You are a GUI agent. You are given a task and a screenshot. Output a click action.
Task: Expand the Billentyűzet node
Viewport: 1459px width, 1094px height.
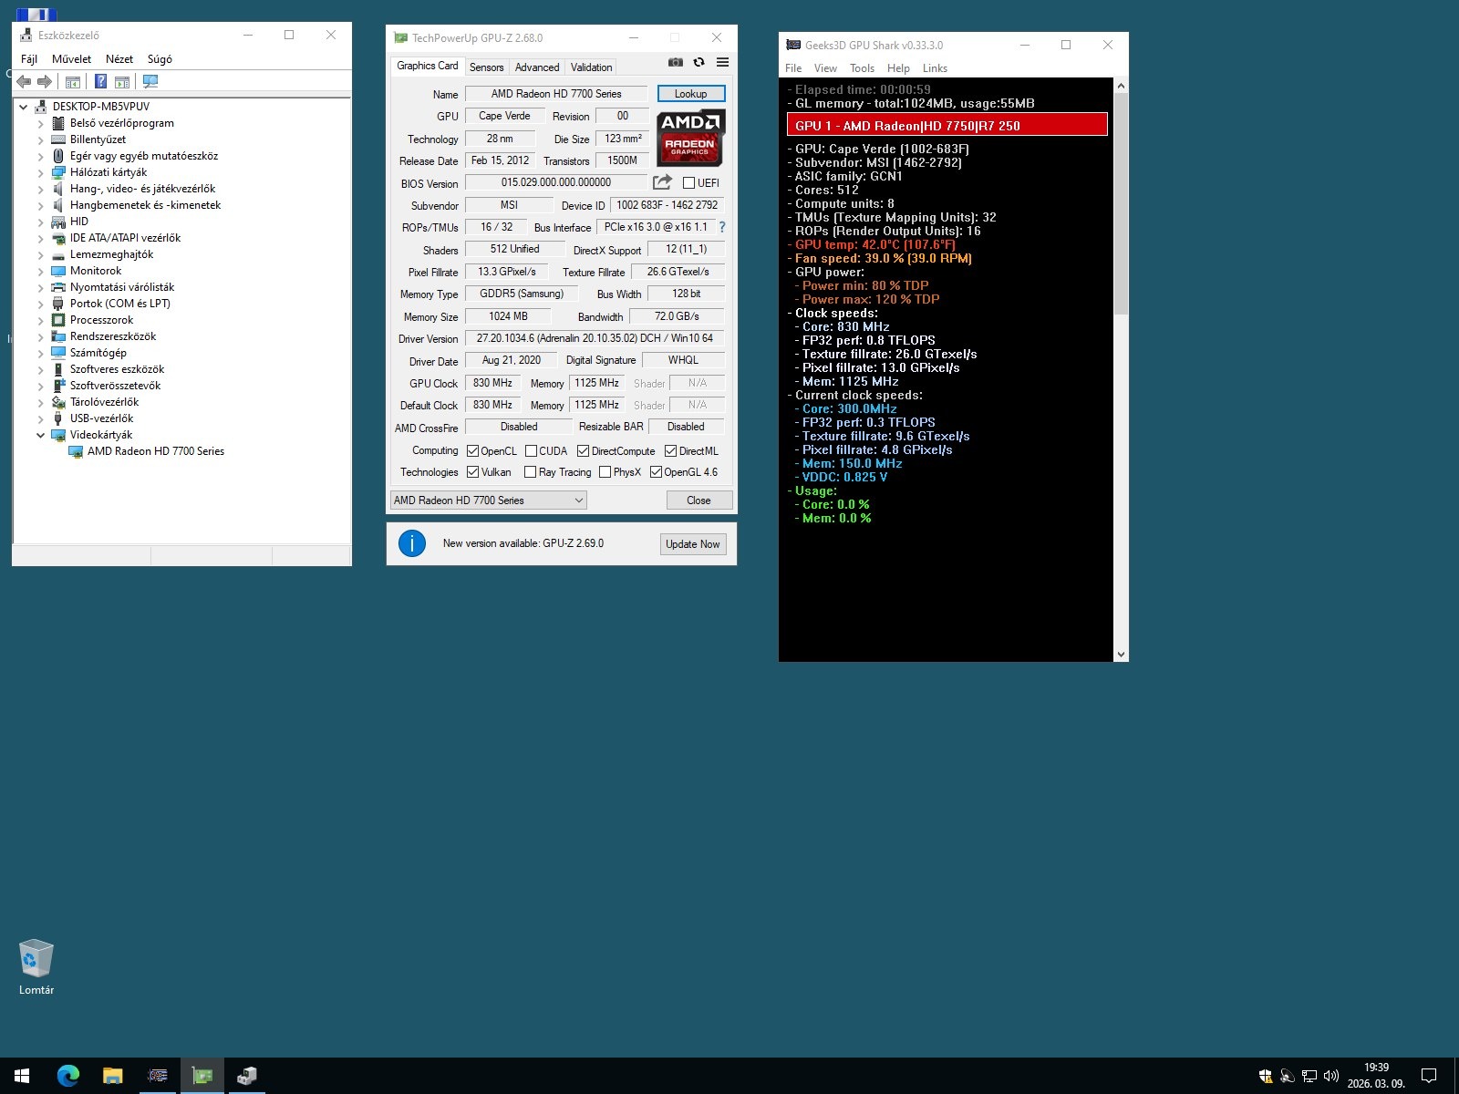coord(40,140)
